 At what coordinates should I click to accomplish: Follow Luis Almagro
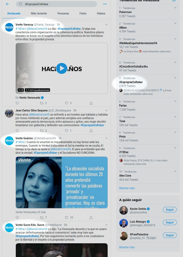(170, 222)
